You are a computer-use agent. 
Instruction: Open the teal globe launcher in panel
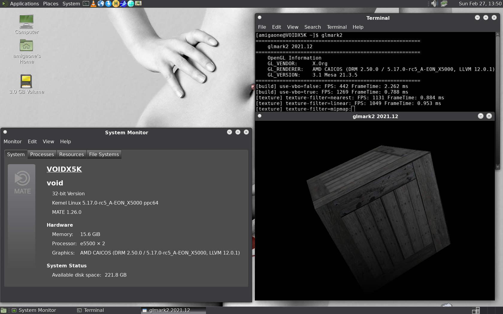tap(131, 4)
